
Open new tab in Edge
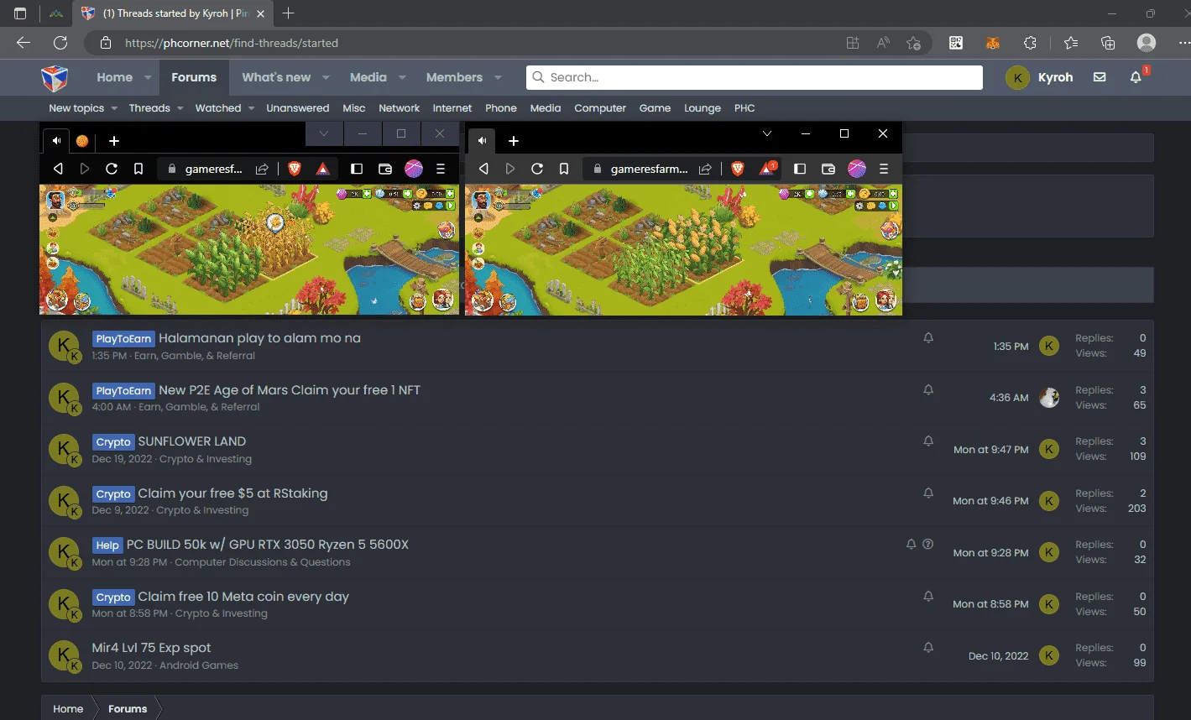[x=289, y=13]
